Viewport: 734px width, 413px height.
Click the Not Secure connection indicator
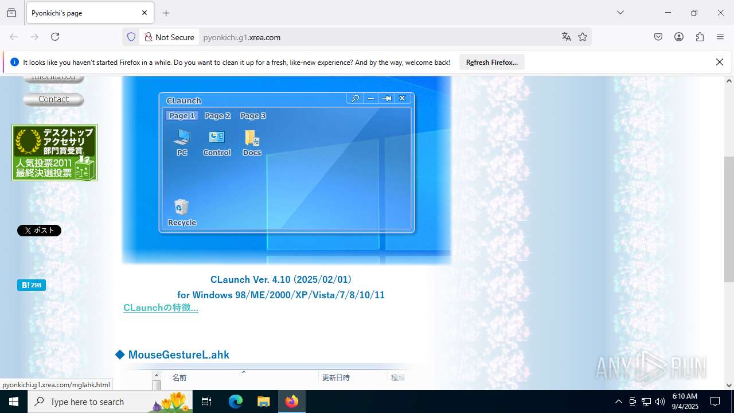pos(169,37)
